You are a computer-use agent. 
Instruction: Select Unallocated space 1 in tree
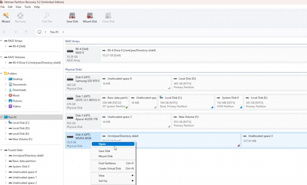[23, 177]
